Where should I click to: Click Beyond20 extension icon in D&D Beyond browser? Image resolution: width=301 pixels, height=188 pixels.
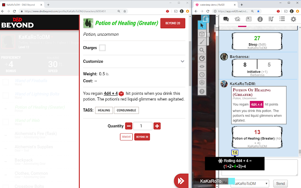click(167, 11)
